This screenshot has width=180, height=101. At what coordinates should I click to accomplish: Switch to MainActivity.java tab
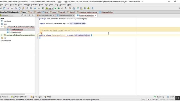(x=66, y=15)
